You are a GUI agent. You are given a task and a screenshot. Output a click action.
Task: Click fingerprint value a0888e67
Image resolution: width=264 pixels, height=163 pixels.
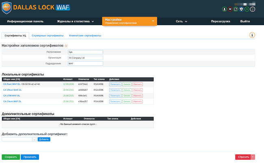[83, 90]
